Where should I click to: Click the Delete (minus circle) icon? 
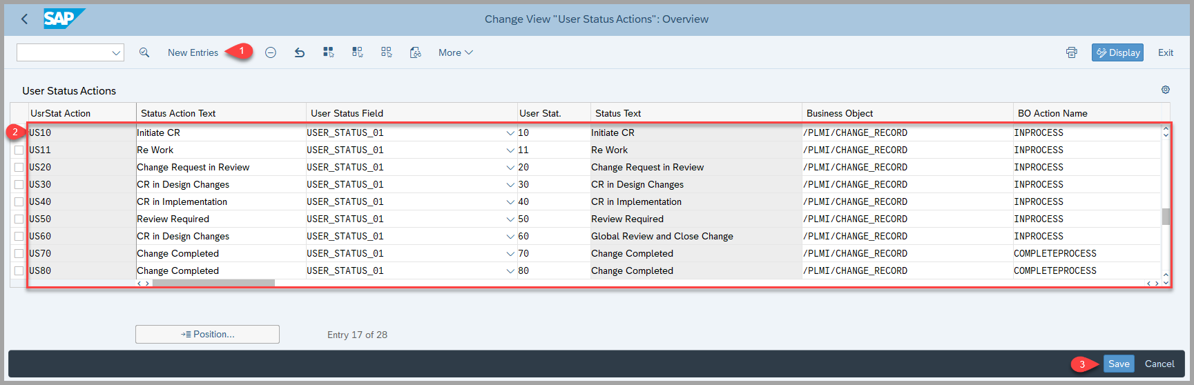point(271,52)
